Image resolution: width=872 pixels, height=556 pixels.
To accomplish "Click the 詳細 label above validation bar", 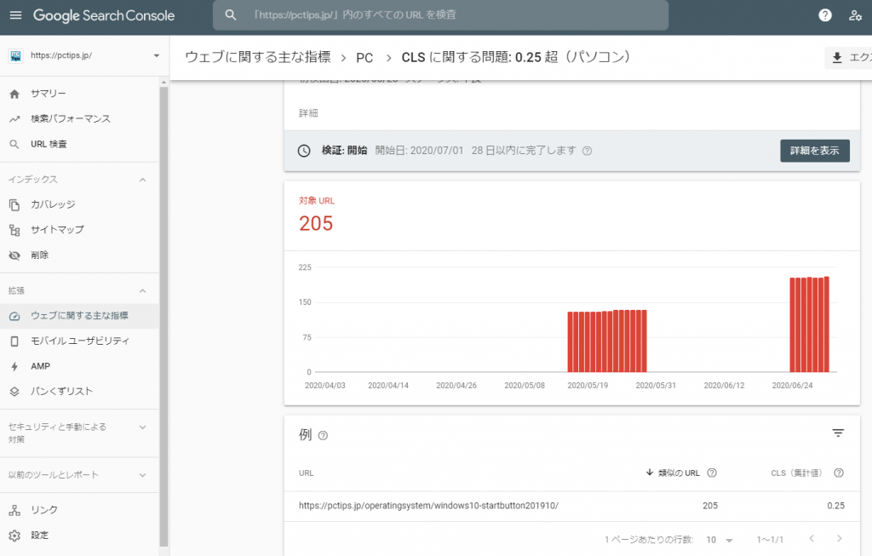I will (308, 113).
